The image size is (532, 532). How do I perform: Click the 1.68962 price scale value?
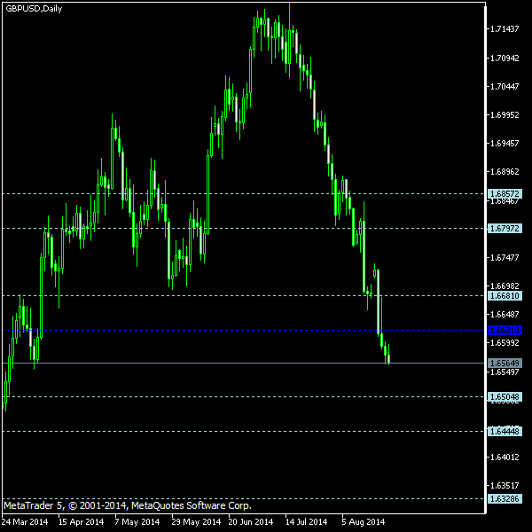(x=505, y=172)
